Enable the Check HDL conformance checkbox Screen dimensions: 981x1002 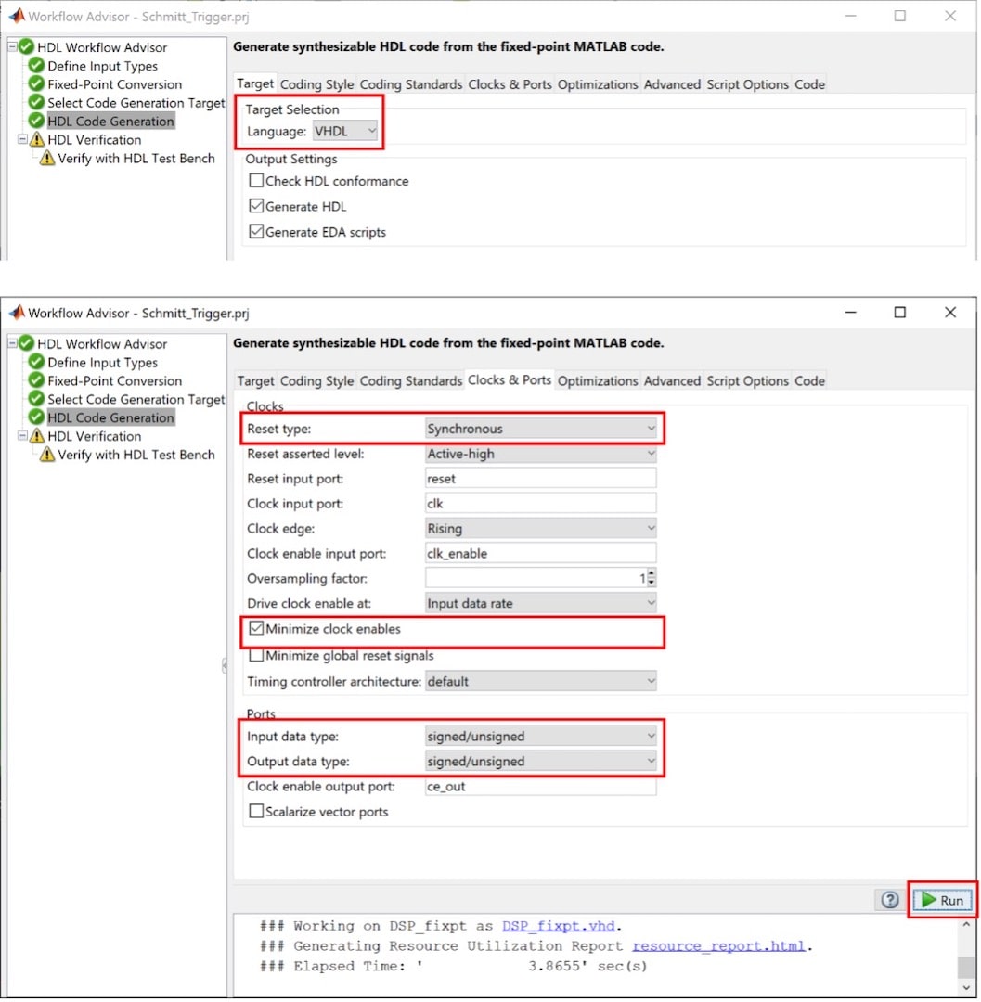point(257,181)
